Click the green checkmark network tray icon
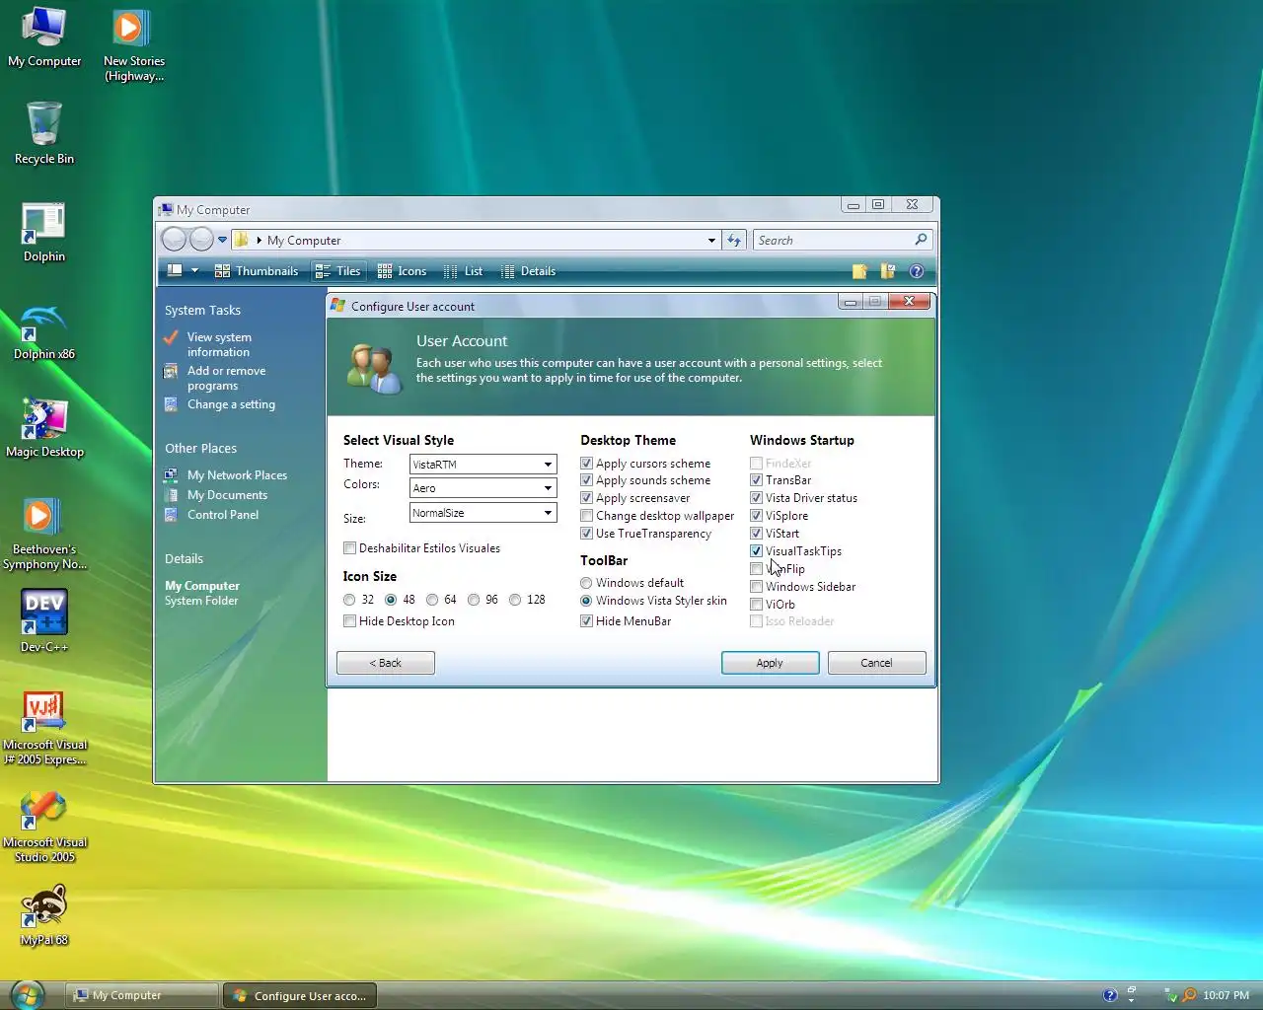Viewport: 1263px width, 1010px height. coord(1170,995)
